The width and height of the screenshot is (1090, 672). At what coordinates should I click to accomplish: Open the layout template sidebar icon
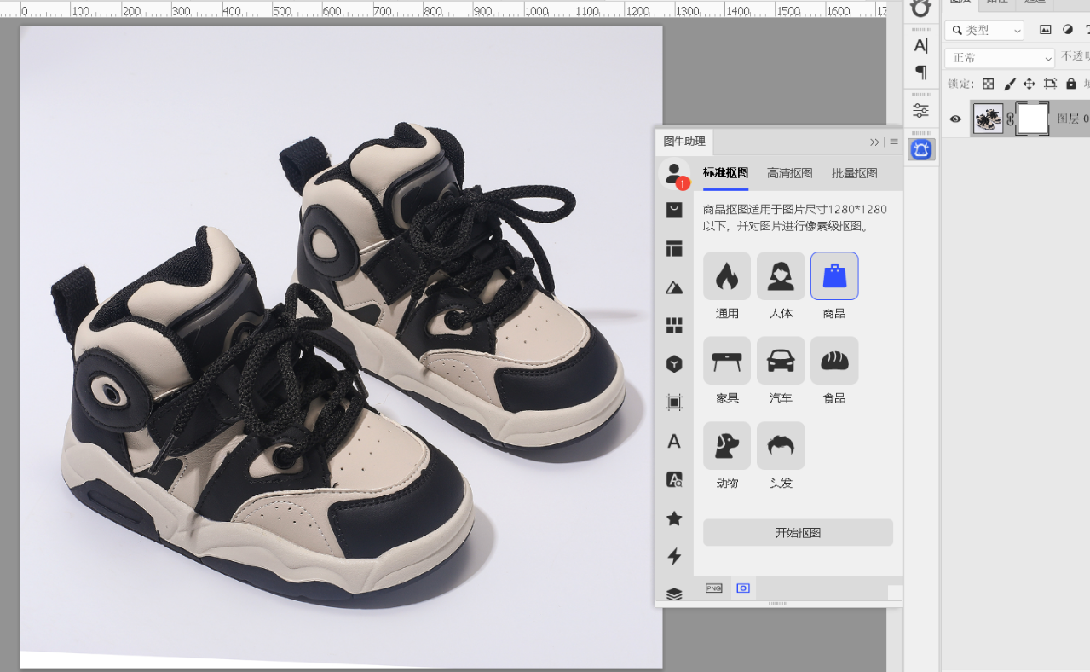674,249
